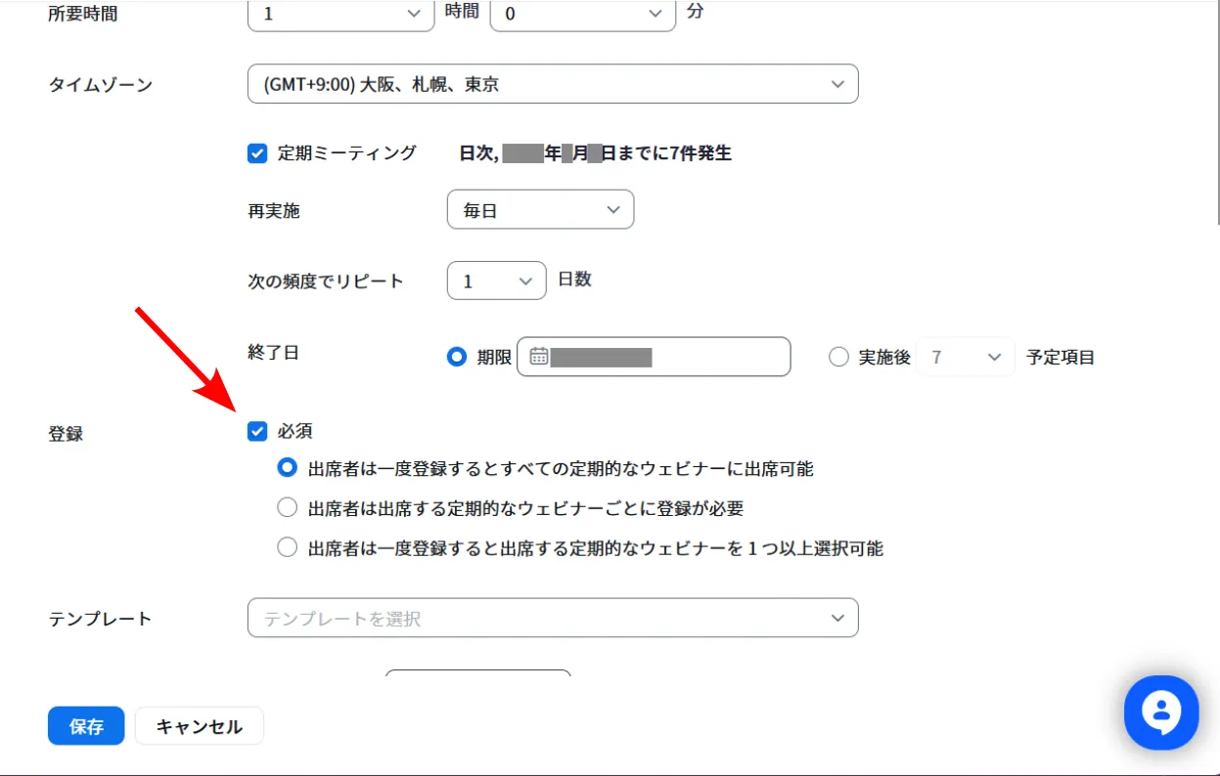Click the キャンセル button
The width and height of the screenshot is (1220, 776).
click(x=199, y=726)
